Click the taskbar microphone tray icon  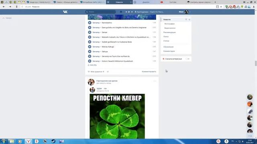pos(226,141)
